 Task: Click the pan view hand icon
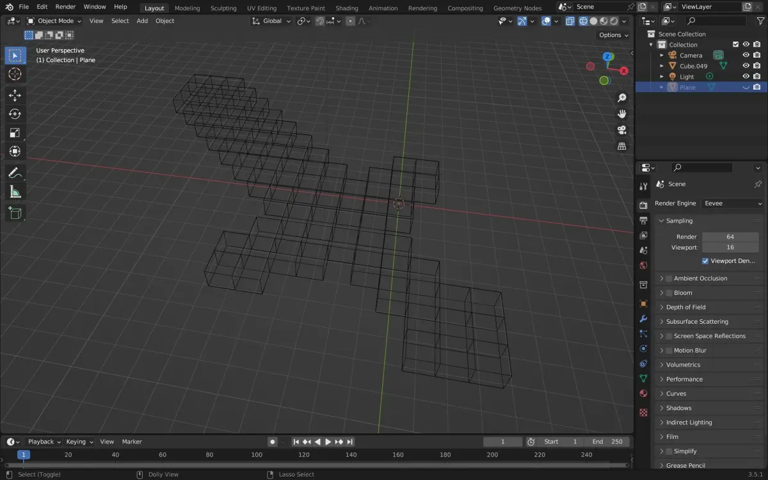click(621, 114)
